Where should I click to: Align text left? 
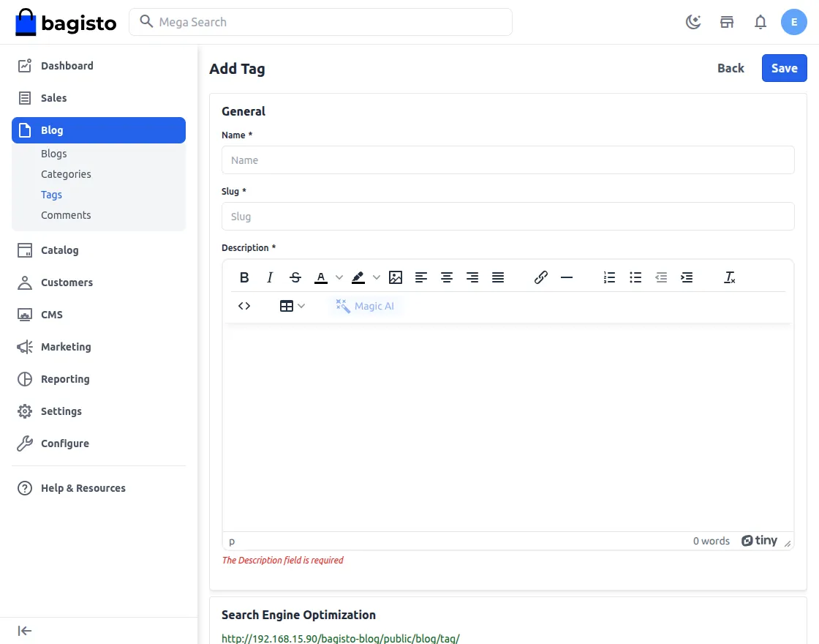tap(421, 277)
